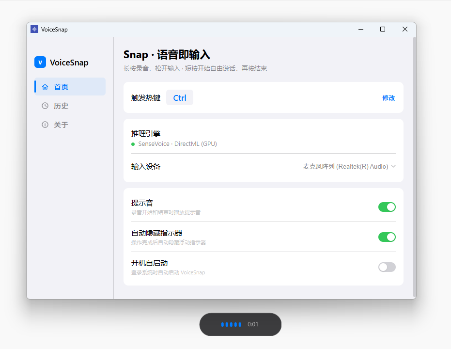This screenshot has width=451, height=349.
Task: Click the 长按录音 subtitle description
Action: pyautogui.click(x=195, y=68)
